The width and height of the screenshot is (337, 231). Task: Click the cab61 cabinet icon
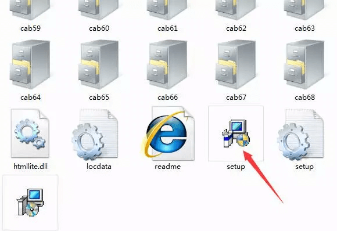tap(167, 10)
